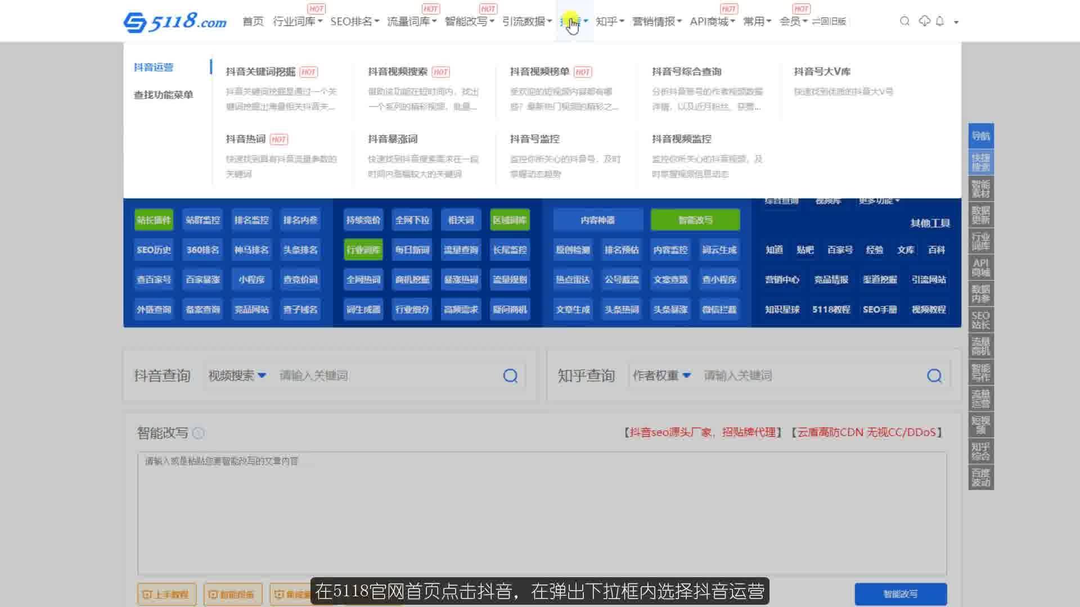Expand the 引流数据 dropdown menu
Viewport: 1080px width, 607px height.
pyautogui.click(x=527, y=21)
